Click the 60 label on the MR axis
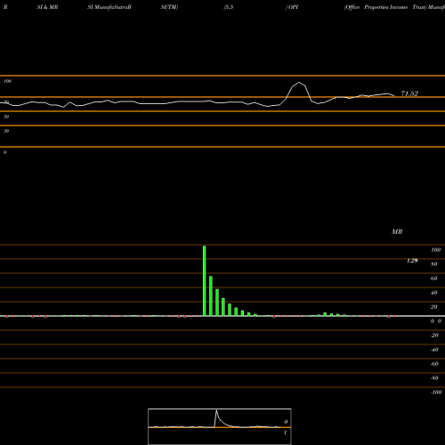The image size is (445, 445). (434, 279)
